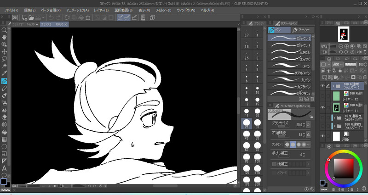Enable the 後補正 checkbox
This screenshot has height=195, width=368.
[274, 164]
